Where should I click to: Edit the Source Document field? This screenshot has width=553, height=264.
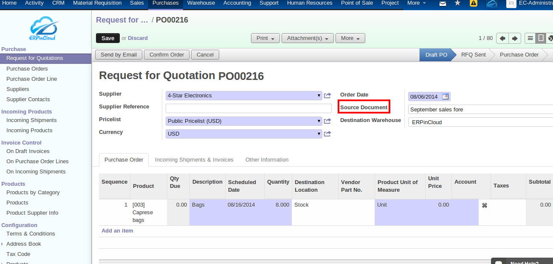pos(480,110)
